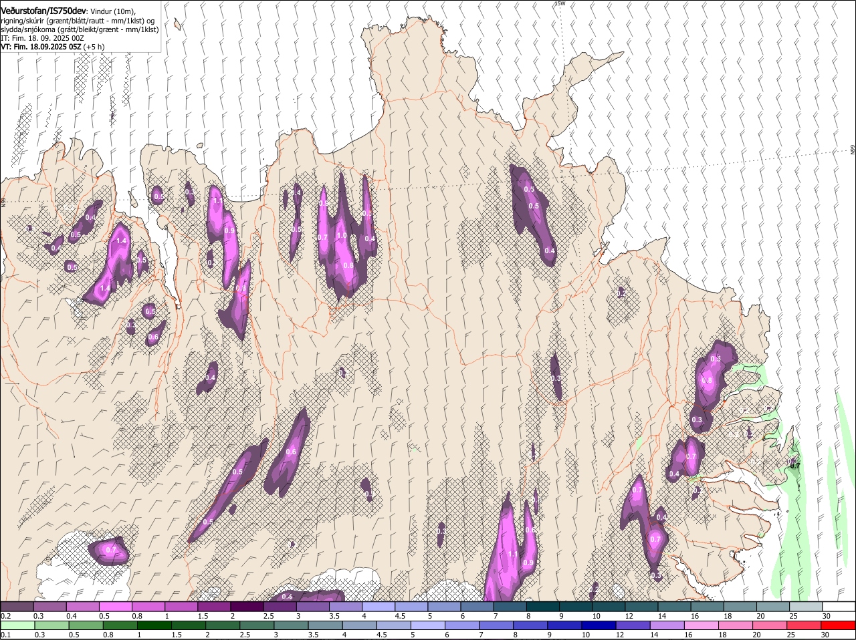
Task: Click the '1.0' precipitation value label on the map
Action: click(x=342, y=236)
